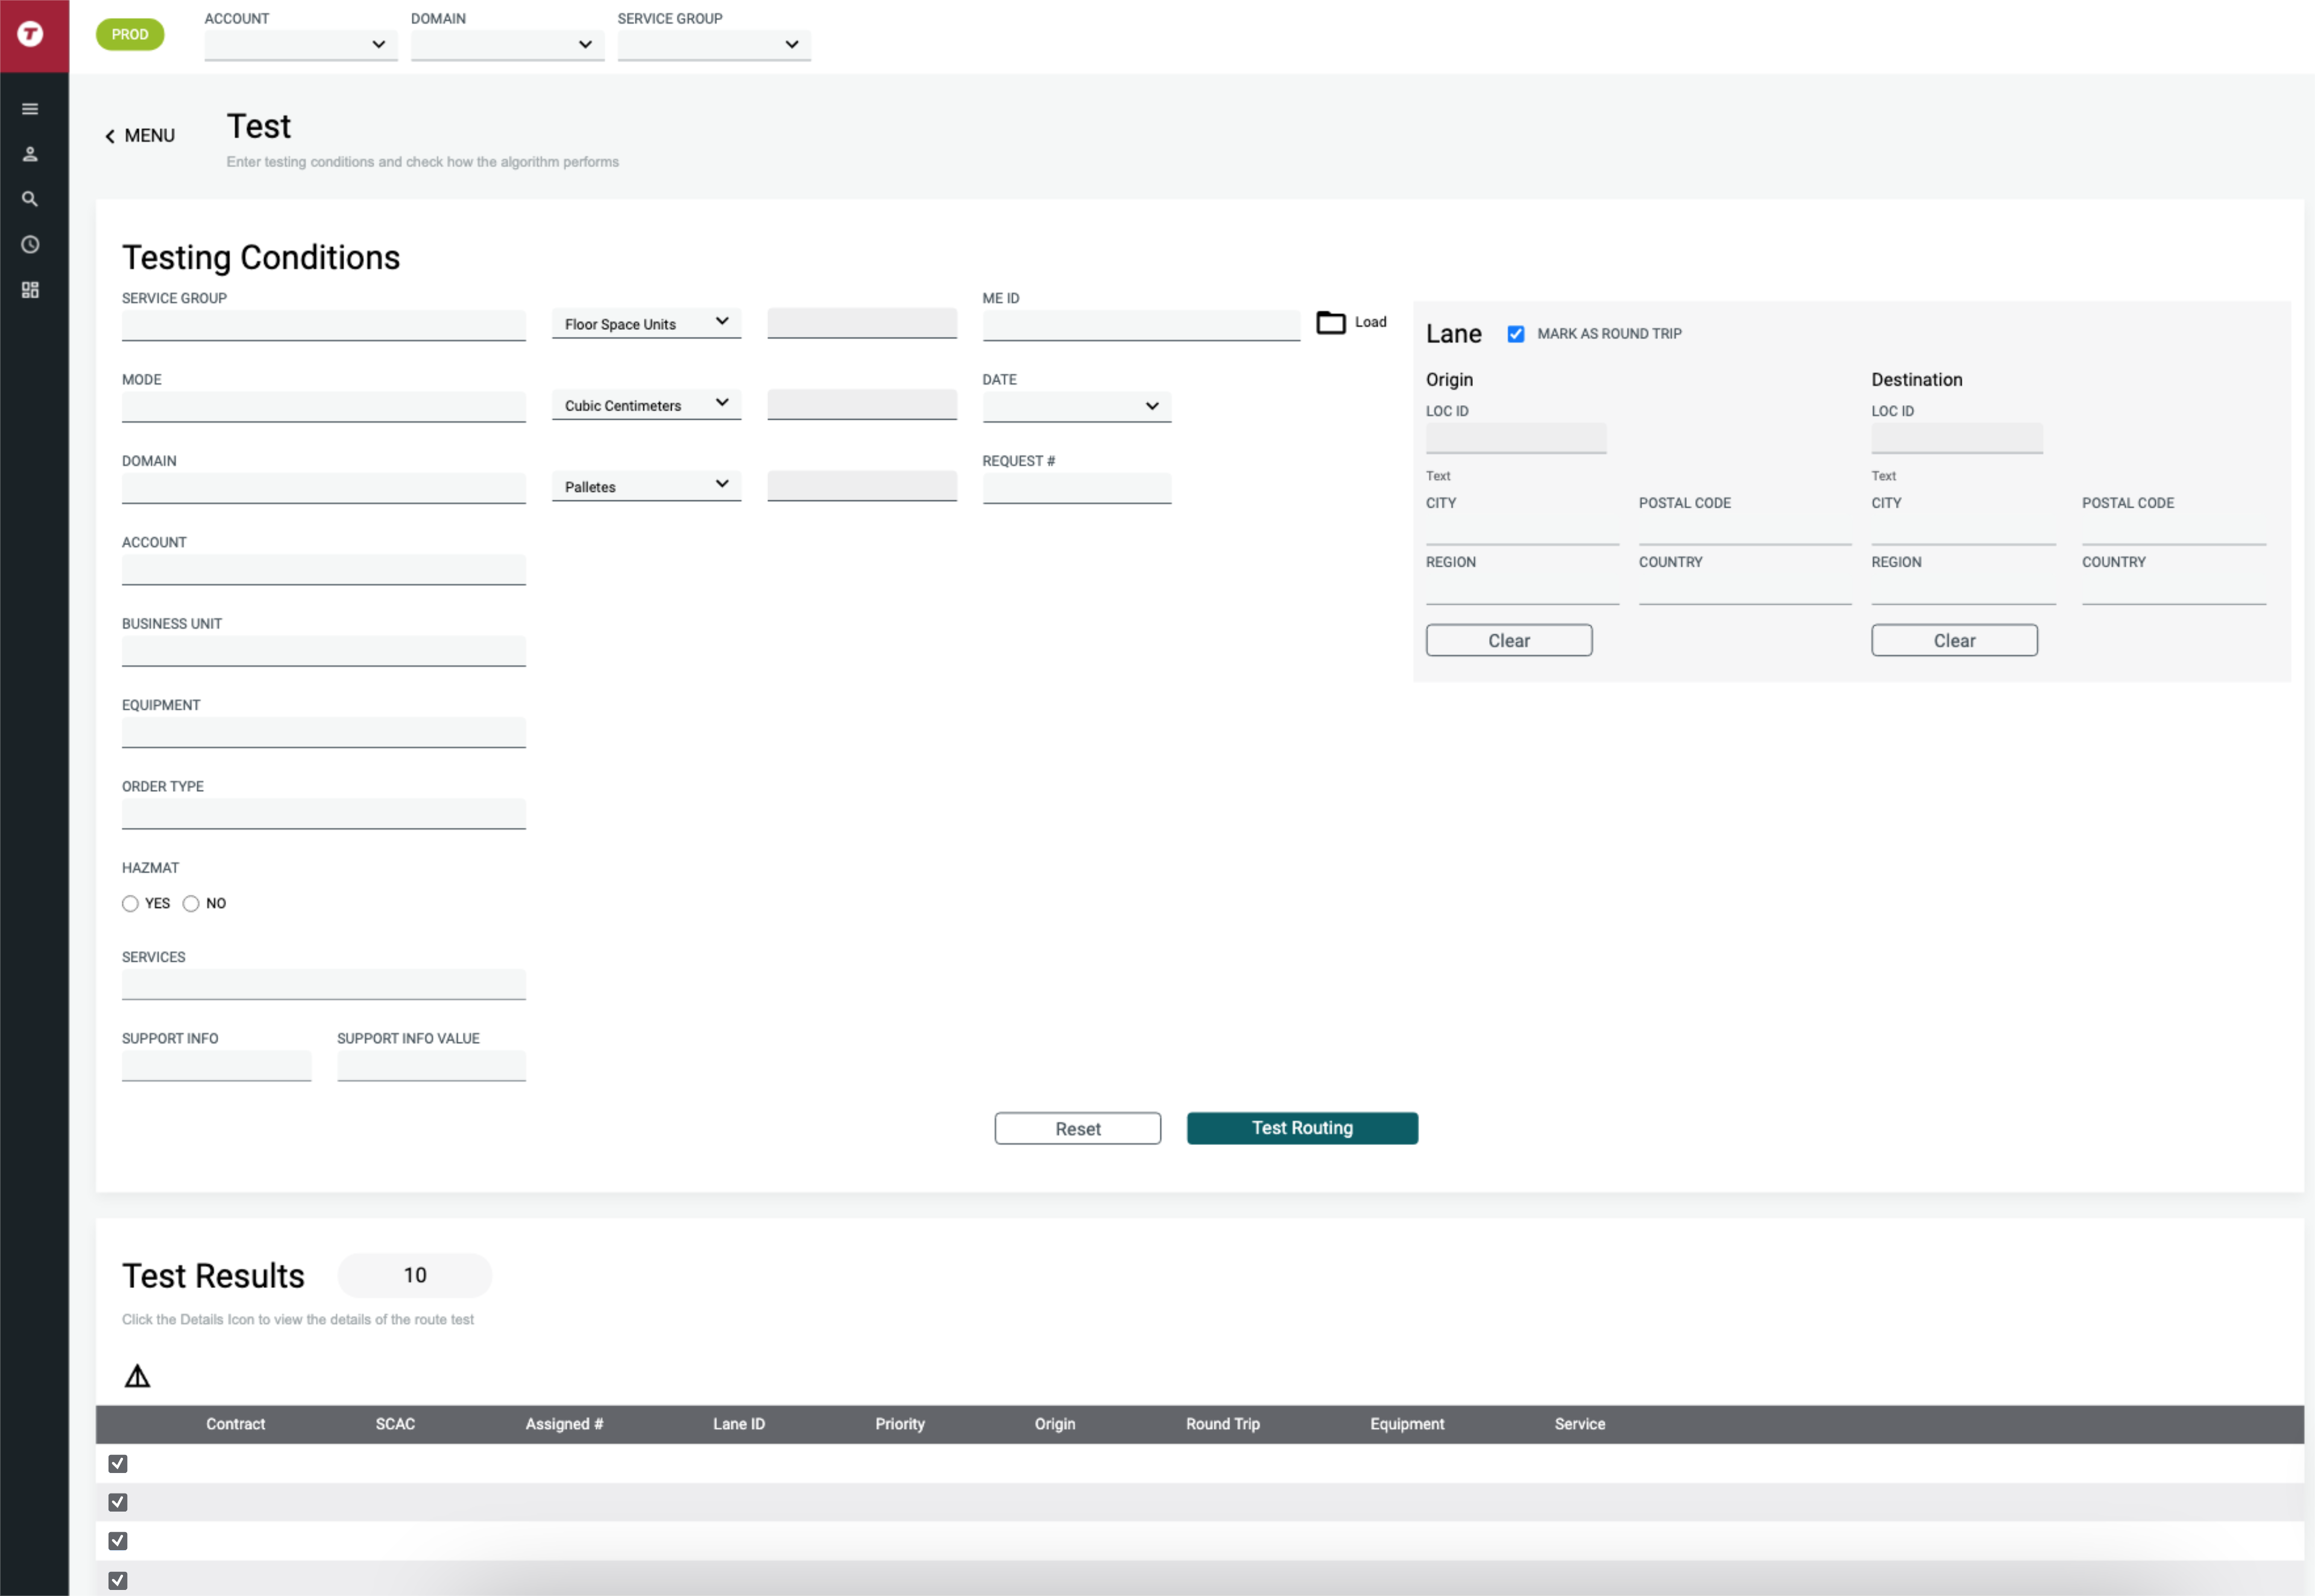Select YES for Hazmat
2315x1596 pixels.
(x=130, y=904)
